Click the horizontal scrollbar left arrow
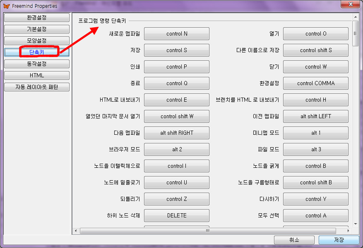This screenshot has height=248, width=363. point(76,231)
